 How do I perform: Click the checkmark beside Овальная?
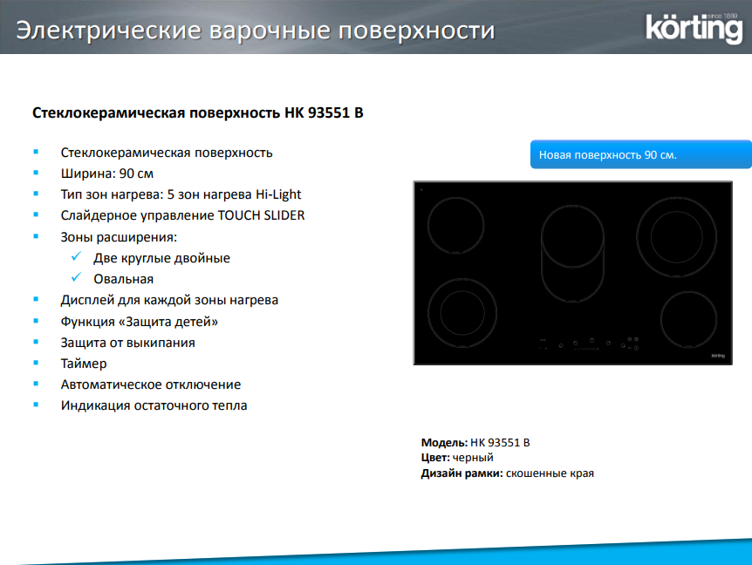tap(76, 278)
